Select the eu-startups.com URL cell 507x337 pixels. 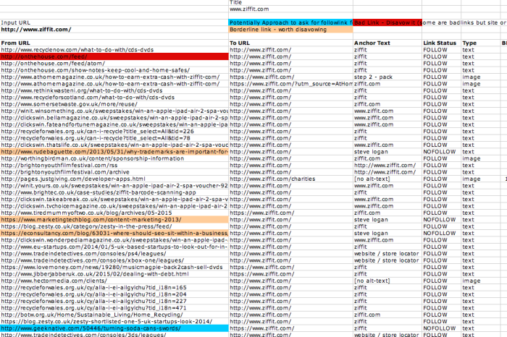coord(114,247)
